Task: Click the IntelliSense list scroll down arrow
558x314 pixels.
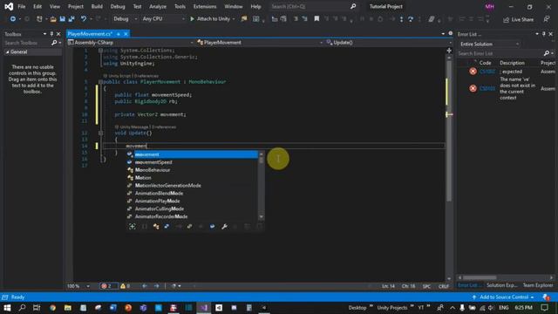Action: click(x=262, y=217)
